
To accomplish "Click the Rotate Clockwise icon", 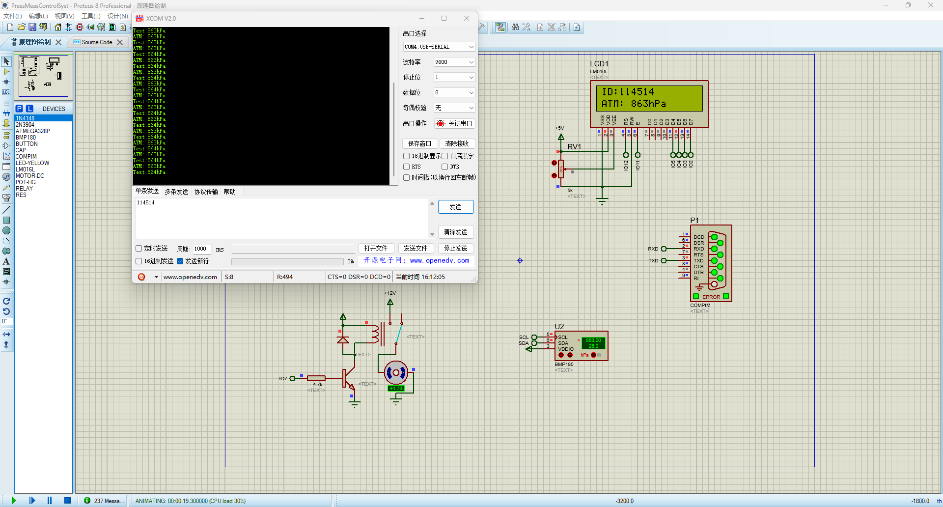I will tap(6, 301).
